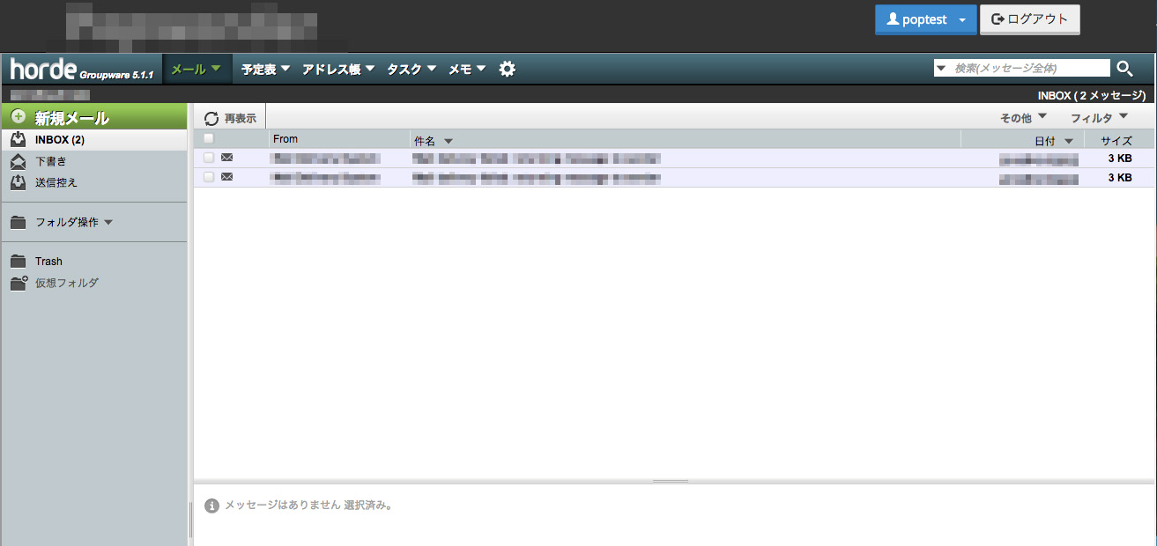Sort messages by the 日付 column header
The image size is (1157, 546).
point(1044,141)
